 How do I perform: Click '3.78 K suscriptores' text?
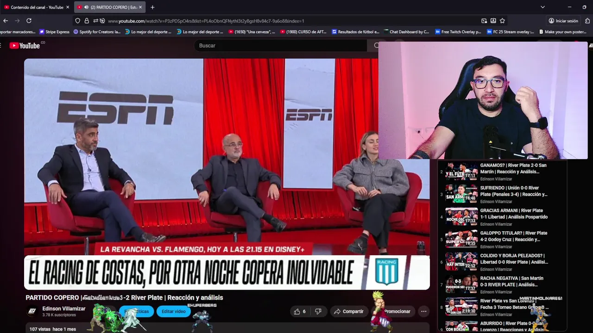pyautogui.click(x=59, y=315)
